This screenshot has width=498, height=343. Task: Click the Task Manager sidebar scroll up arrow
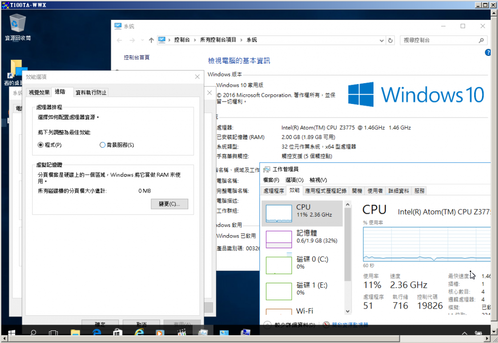click(347, 205)
